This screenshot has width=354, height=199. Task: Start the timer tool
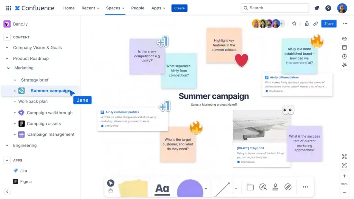(344, 56)
